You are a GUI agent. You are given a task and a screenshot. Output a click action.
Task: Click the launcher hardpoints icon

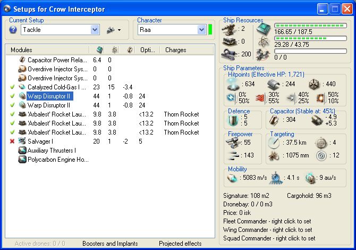230,41
